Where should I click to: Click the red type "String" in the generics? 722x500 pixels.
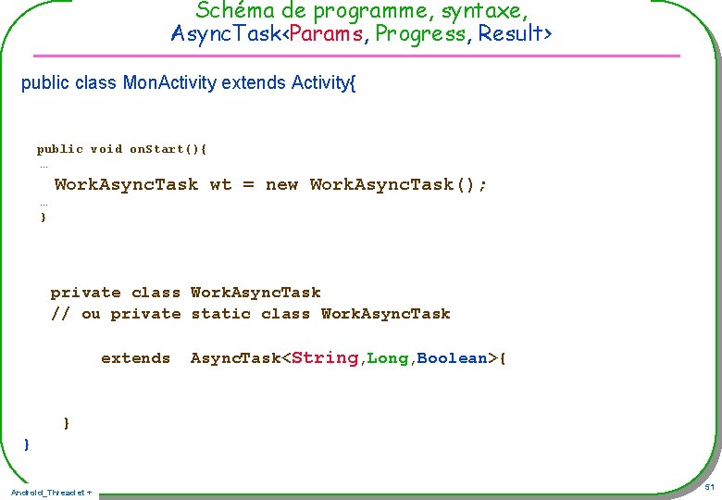325,357
